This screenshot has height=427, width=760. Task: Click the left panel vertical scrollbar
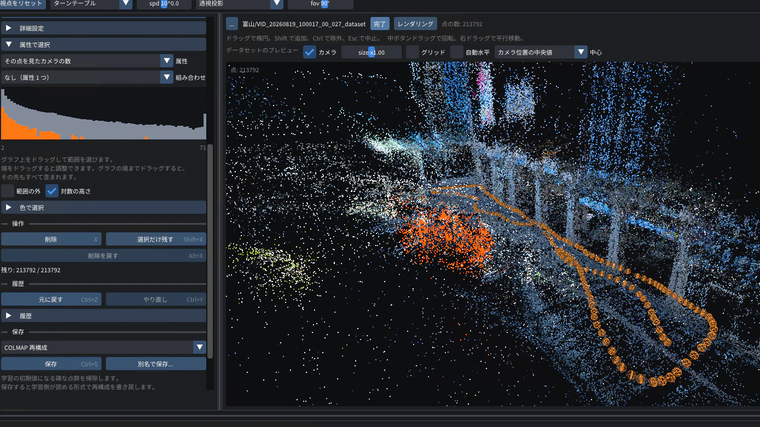tap(210, 251)
